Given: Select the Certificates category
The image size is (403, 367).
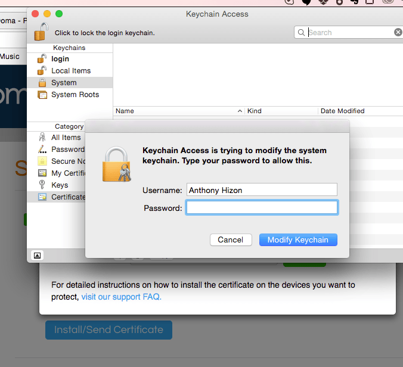Looking at the screenshot, I should coord(56,197).
